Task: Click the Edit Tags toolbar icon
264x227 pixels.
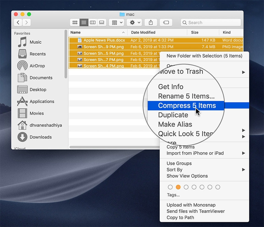Action: [166, 23]
